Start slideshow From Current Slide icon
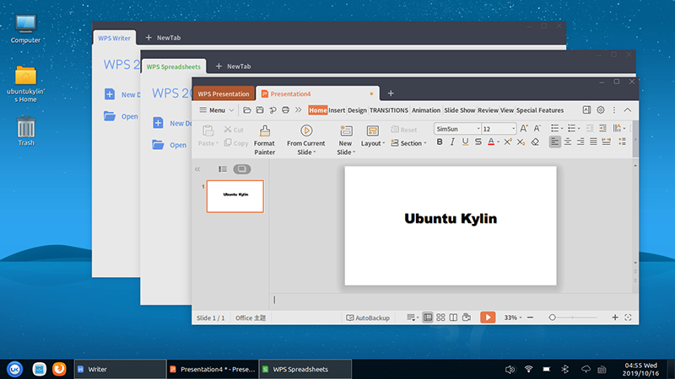This screenshot has height=379, width=675. pyautogui.click(x=306, y=131)
